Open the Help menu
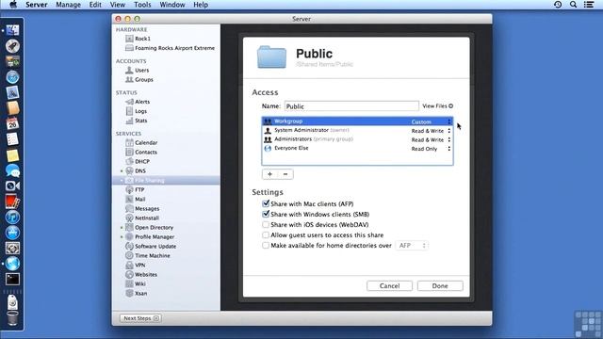The width and height of the screenshot is (603, 339). click(x=201, y=5)
